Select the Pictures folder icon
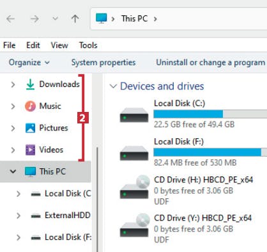 tap(30, 128)
